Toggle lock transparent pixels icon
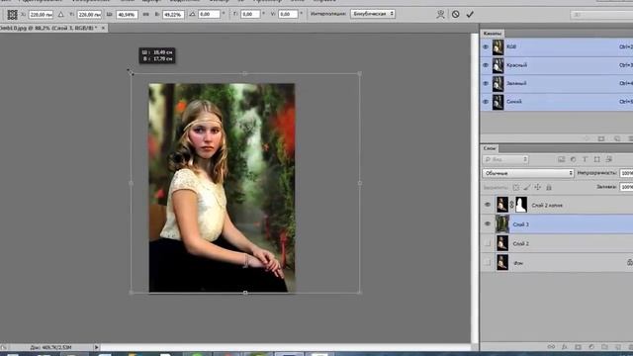Image resolution: width=633 pixels, height=356 pixels. (516, 187)
